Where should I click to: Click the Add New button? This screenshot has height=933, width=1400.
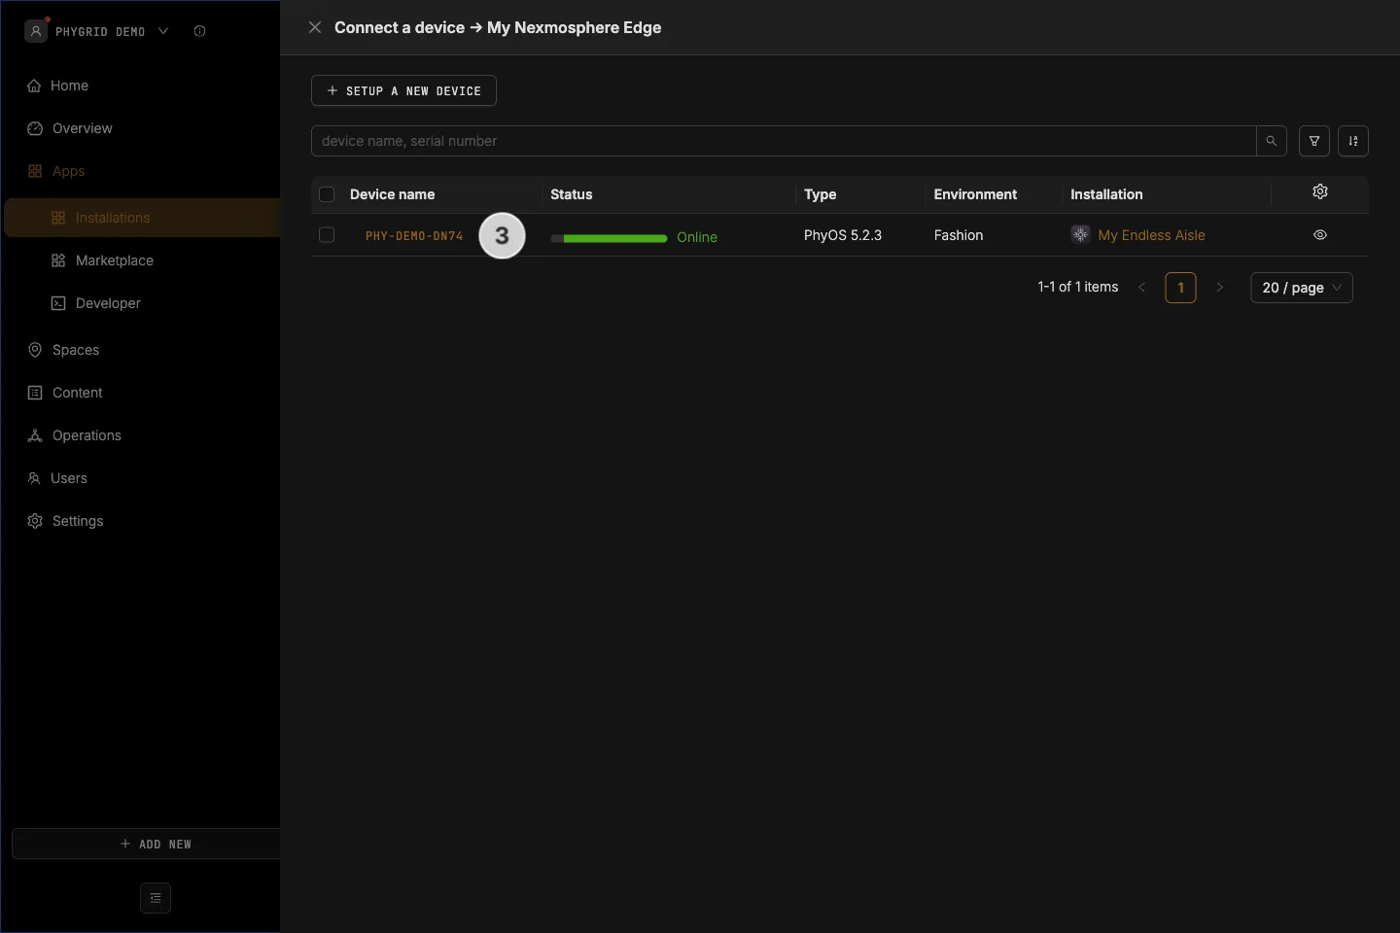point(146,844)
